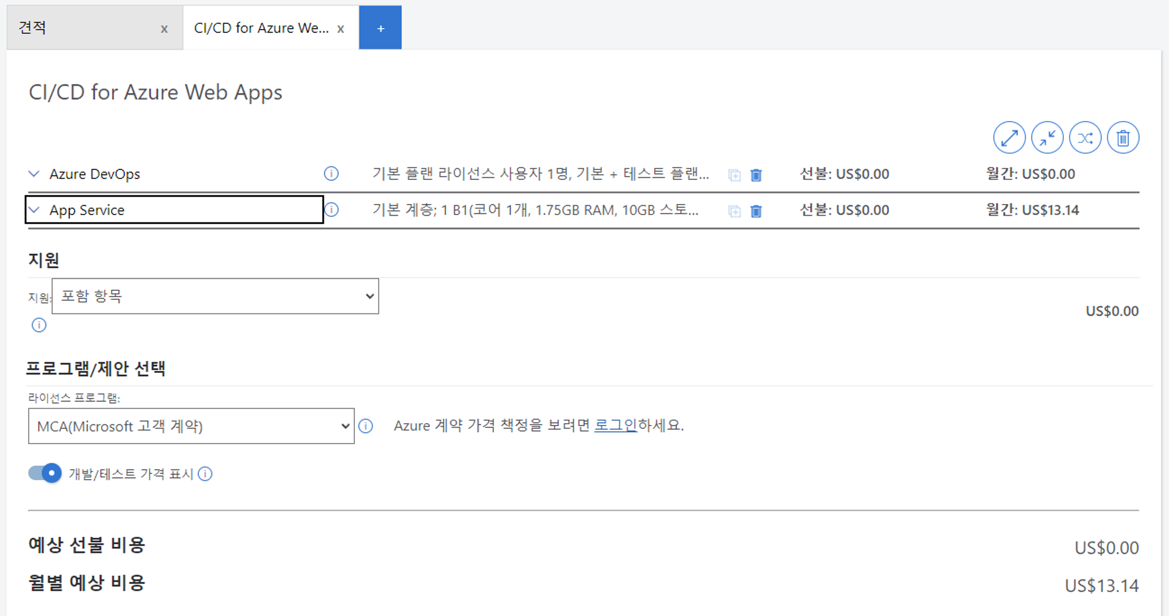The image size is (1169, 616).
Task: Click info icon next to 라이선스 프로그램 dropdown
Action: click(366, 426)
